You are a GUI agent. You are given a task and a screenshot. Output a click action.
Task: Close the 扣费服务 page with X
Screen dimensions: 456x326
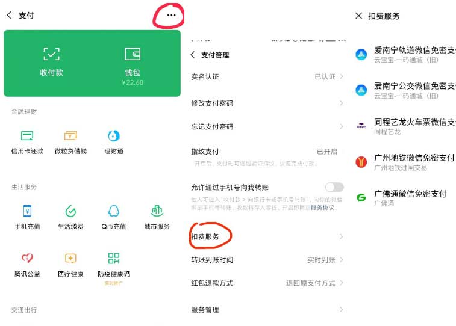click(358, 16)
